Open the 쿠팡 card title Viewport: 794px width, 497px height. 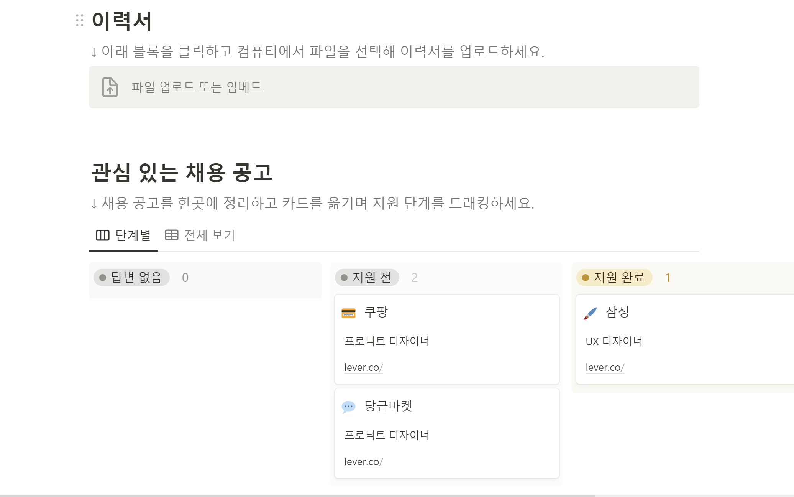pyautogui.click(x=376, y=312)
